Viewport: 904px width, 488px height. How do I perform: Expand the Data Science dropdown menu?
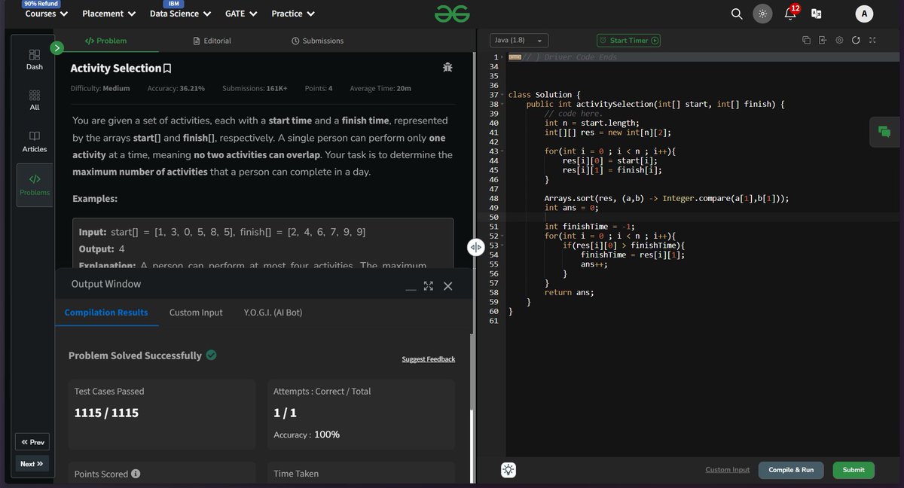(x=180, y=14)
